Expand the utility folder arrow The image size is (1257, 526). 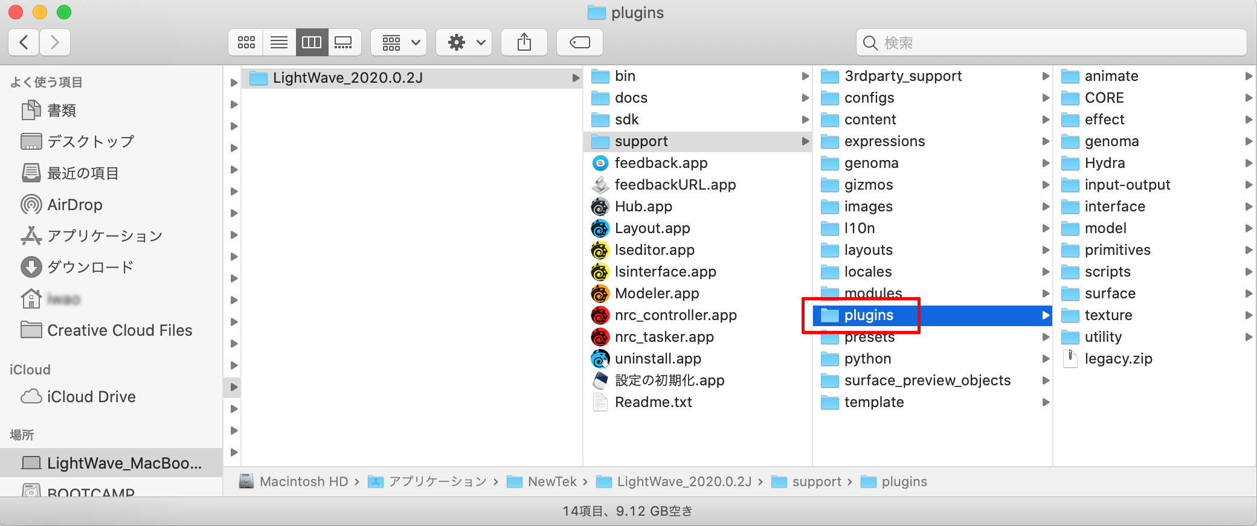pos(1249,337)
